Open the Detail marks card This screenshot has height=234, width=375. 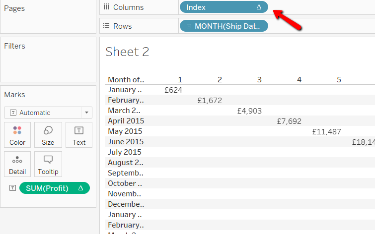17,165
